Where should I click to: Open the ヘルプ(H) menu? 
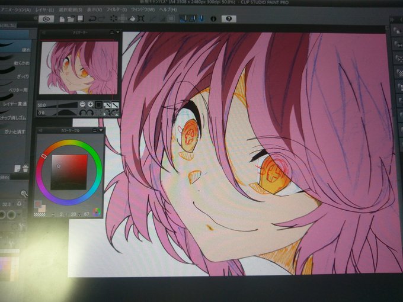(168, 9)
